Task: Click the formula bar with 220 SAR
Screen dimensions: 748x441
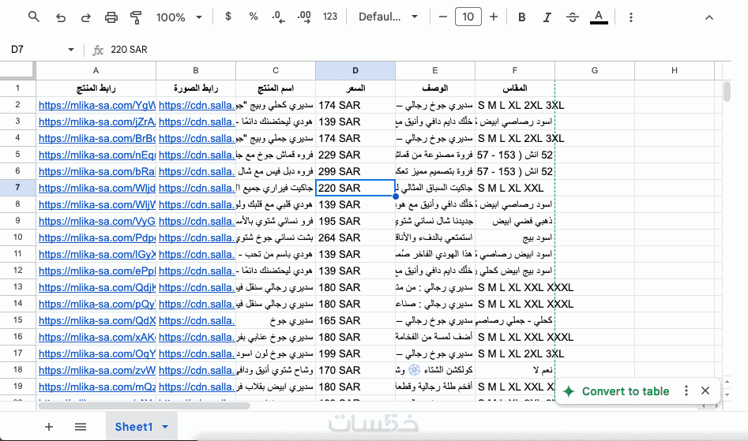Action: (x=415, y=50)
